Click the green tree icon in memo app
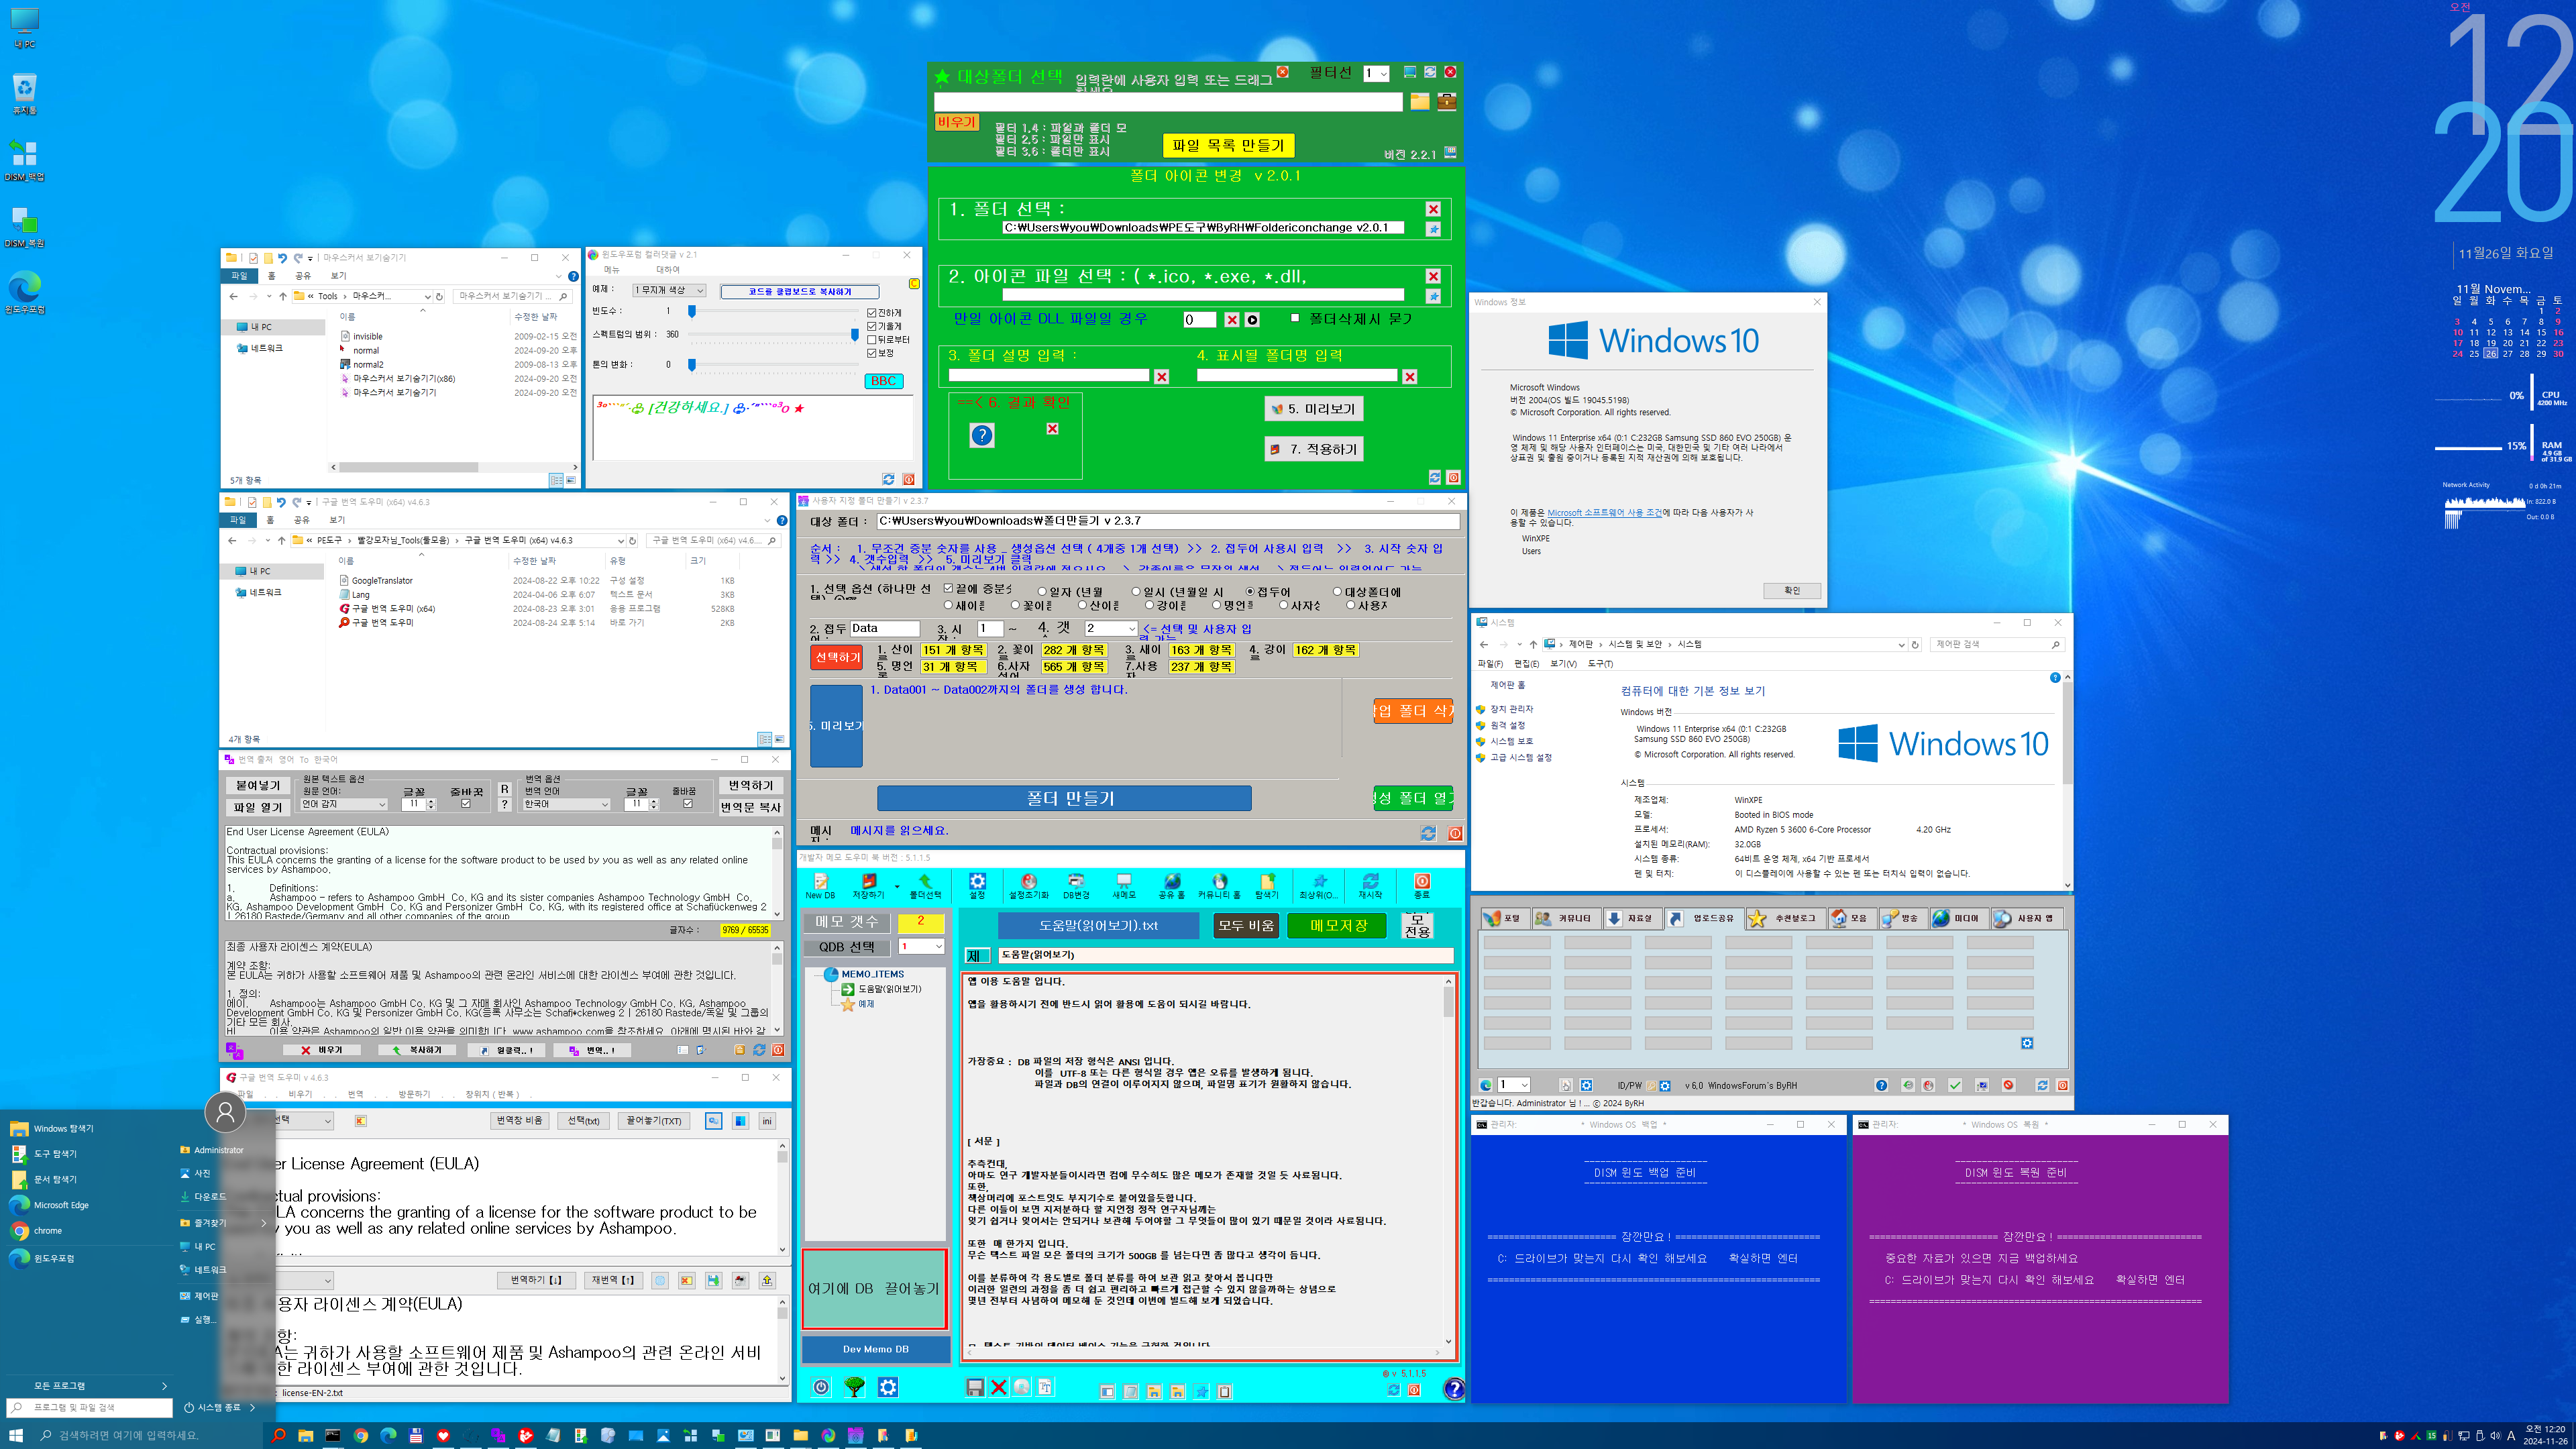Image resolution: width=2576 pixels, height=1449 pixels. 854,1386
